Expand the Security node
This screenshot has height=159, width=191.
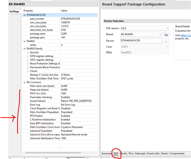pos(28,52)
